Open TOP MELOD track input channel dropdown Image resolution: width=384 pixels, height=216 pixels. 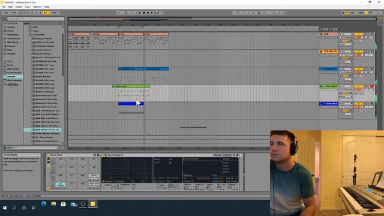346,55
